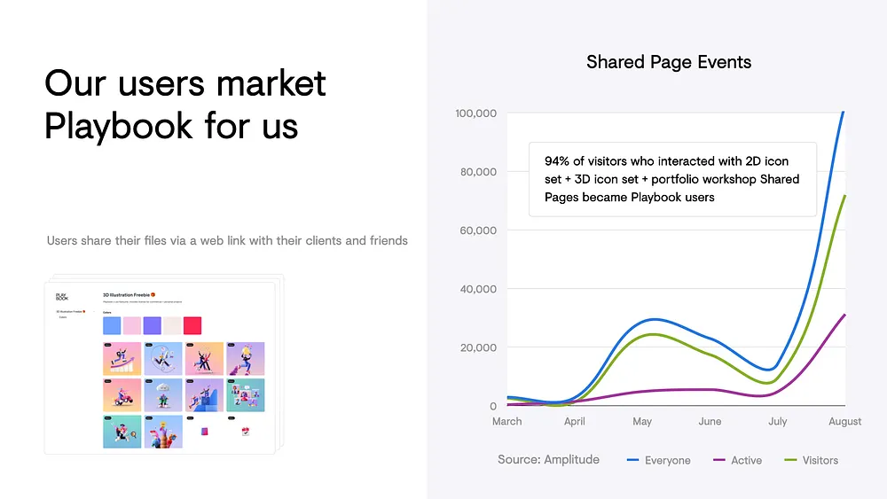This screenshot has height=499, width=887.
Task: Select the small purple bag icon thumbnail
Action: coord(204,432)
